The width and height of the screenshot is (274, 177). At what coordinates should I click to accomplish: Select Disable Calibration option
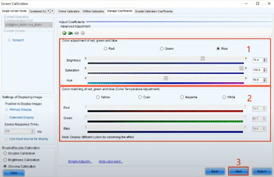pyautogui.click(x=5, y=153)
